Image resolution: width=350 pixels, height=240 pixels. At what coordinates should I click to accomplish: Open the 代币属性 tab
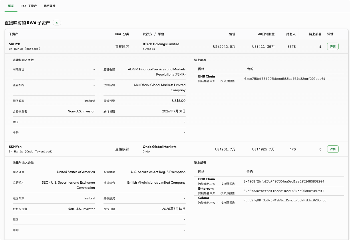(x=50, y=6)
